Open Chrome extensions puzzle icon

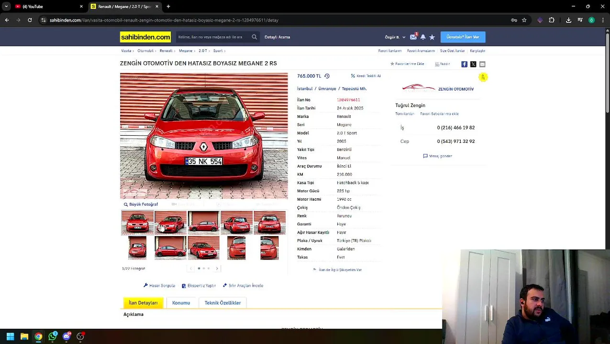(x=552, y=20)
